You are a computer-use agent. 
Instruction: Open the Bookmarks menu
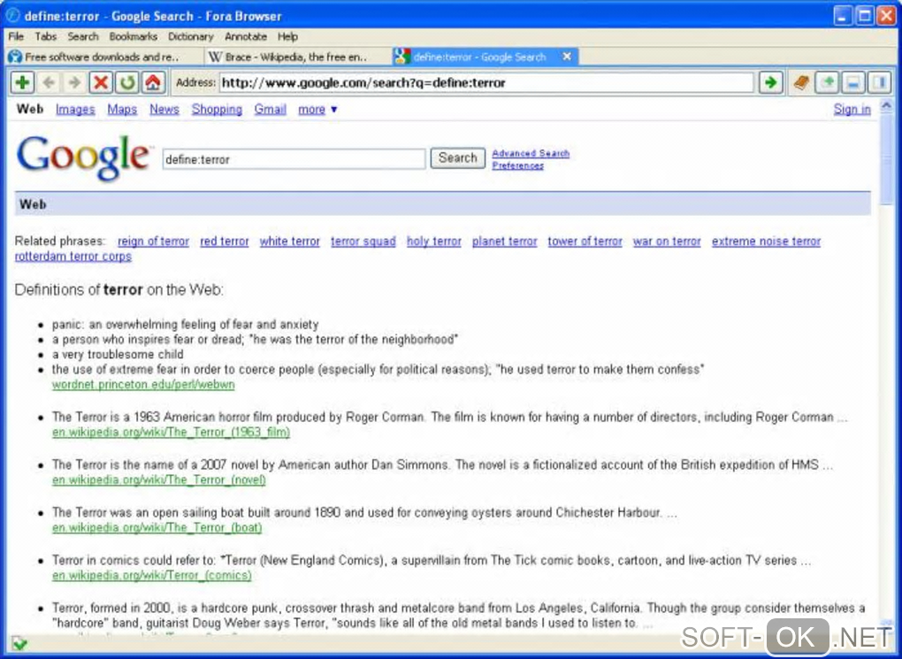pyautogui.click(x=133, y=36)
